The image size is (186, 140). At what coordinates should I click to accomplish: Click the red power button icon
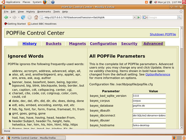coord(184,2)
